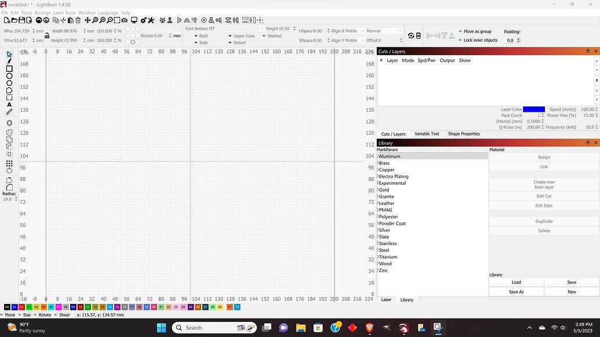Click the Duplicate material button
Image resolution: width=600 pixels, height=337 pixels.
click(544, 221)
